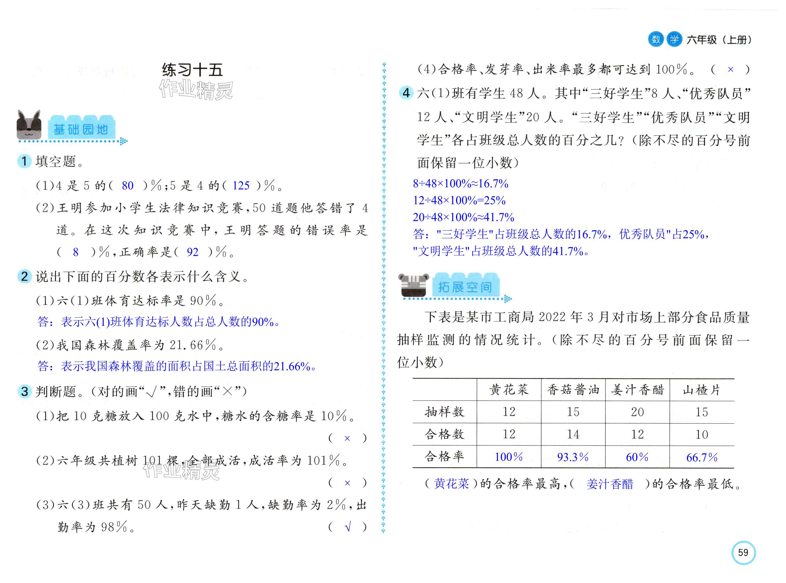Click question number 3 circle badge
This screenshot has height=583, width=786.
(24, 391)
